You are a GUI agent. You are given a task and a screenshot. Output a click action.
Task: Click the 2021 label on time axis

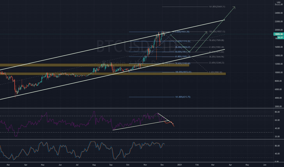click(x=179, y=165)
